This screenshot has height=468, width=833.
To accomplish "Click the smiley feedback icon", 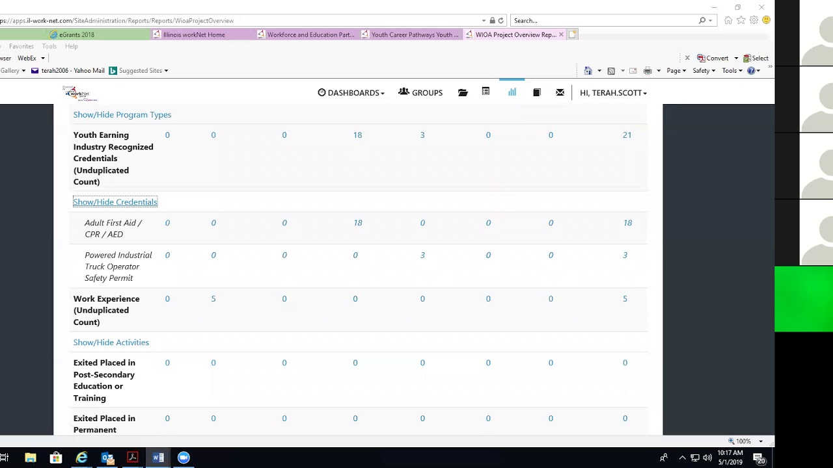I will point(766,21).
